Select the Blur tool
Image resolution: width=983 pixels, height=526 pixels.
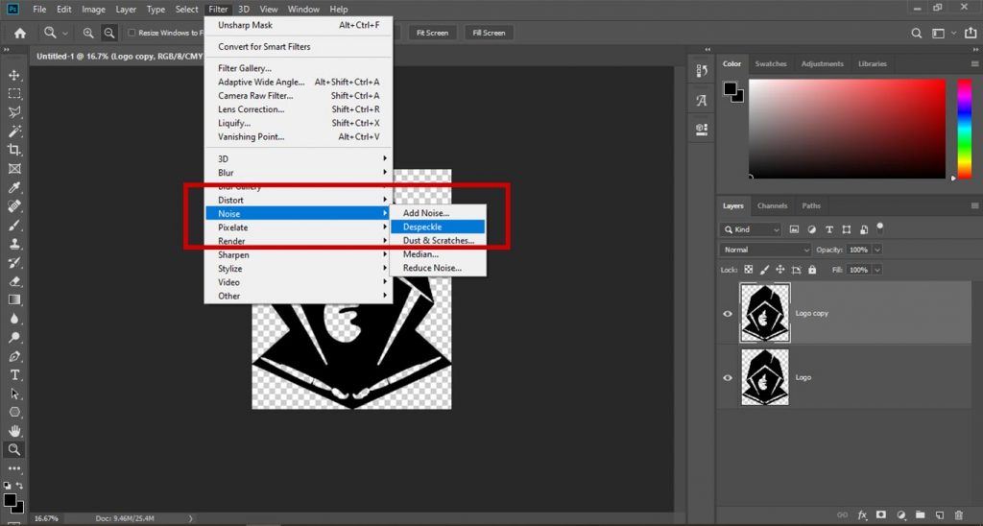14,319
